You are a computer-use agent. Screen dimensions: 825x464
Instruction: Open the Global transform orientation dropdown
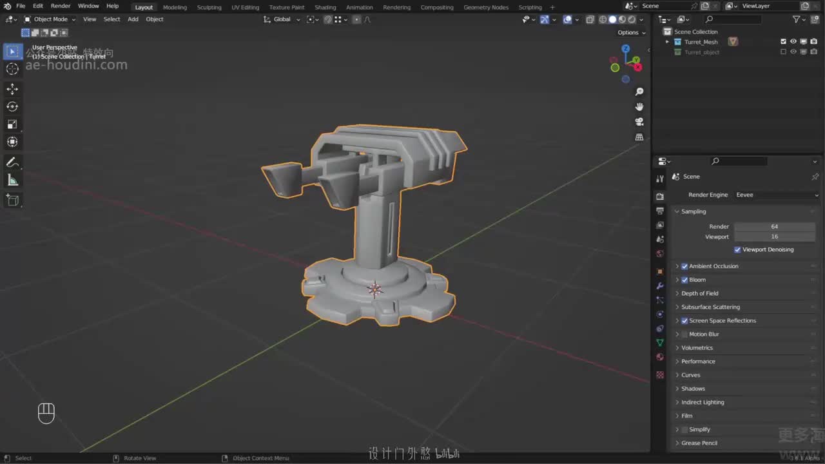(282, 19)
